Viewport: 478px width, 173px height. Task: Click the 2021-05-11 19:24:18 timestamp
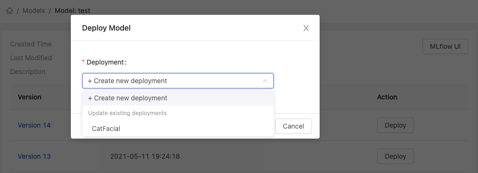click(145, 156)
